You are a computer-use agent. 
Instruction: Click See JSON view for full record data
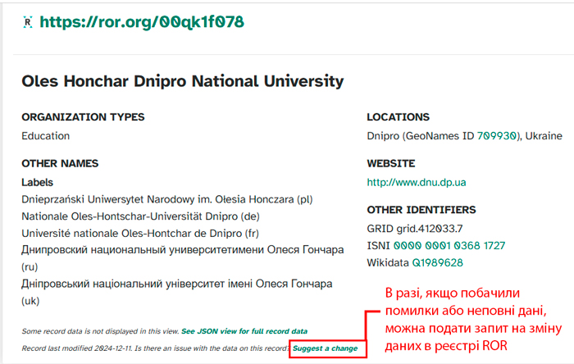click(244, 331)
